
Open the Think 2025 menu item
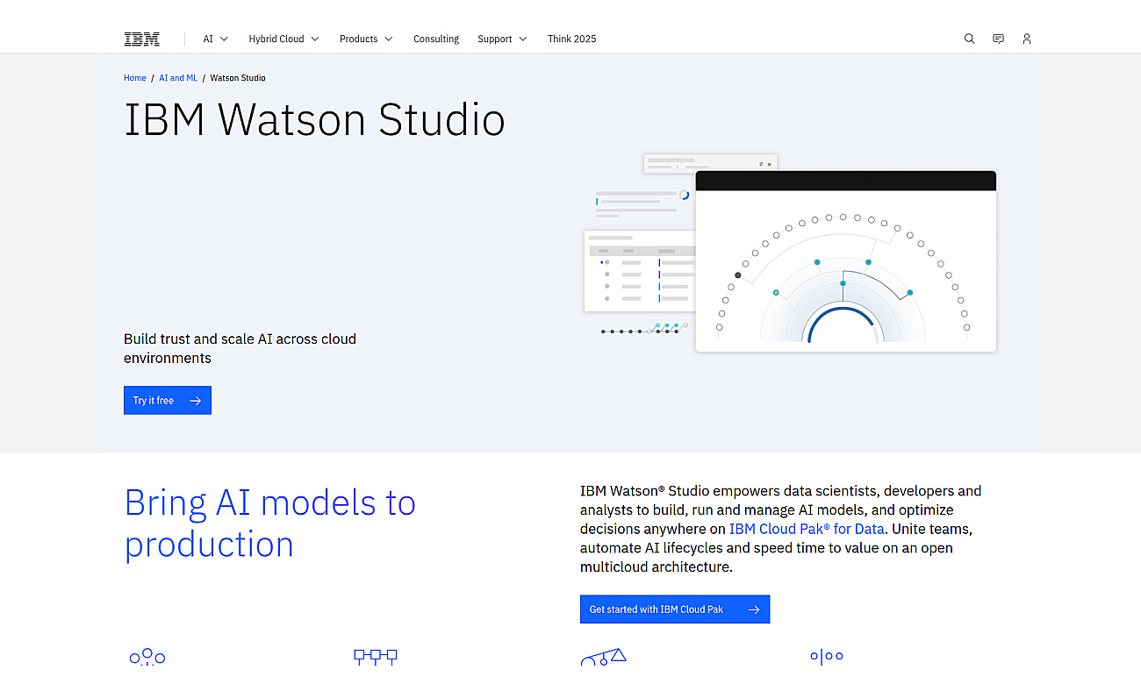[x=571, y=39]
